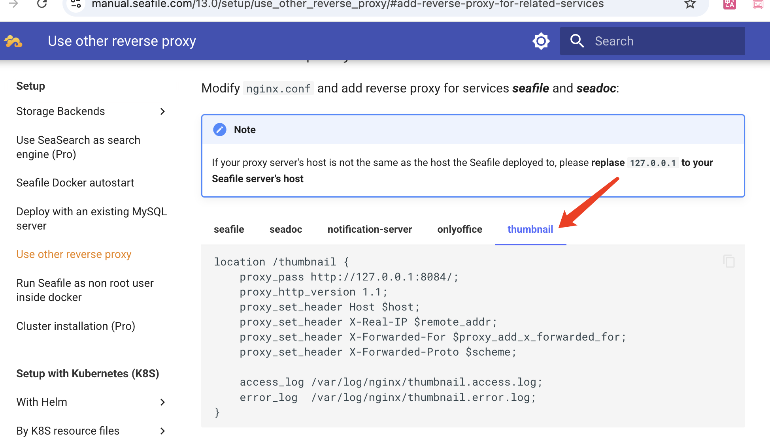Click the proxy_set_header Host $host line
Viewport: 770px width, 448px height.
click(x=330, y=307)
